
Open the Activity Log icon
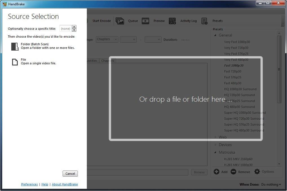pos(172,21)
